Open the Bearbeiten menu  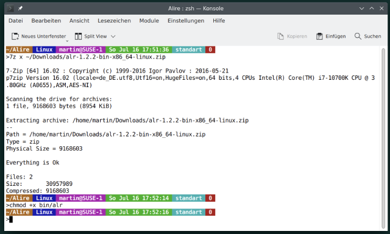point(46,21)
